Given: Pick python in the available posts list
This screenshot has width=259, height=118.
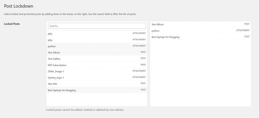Looking at the screenshot, I should pos(97,46).
